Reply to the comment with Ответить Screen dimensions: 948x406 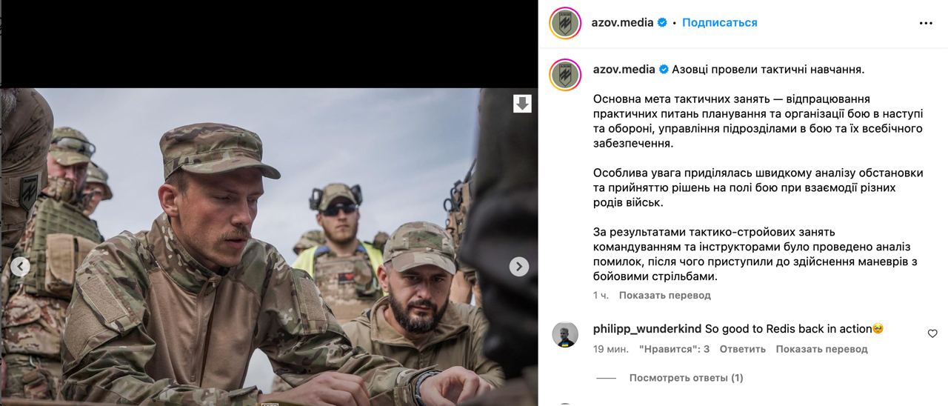click(x=742, y=349)
